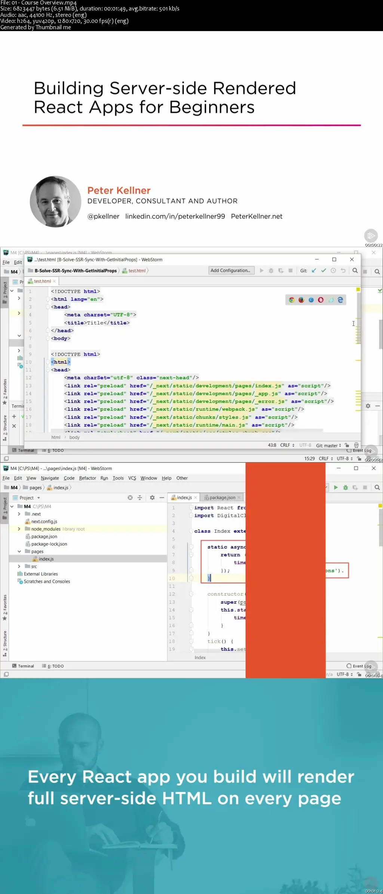Change the CRLF line separator next to 43:8
The height and width of the screenshot is (894, 383).
pos(287,445)
